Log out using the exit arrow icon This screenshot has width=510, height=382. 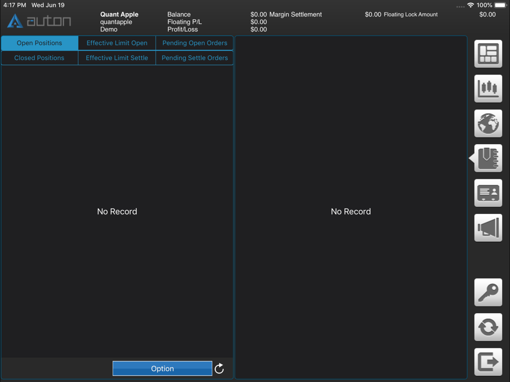click(x=488, y=362)
